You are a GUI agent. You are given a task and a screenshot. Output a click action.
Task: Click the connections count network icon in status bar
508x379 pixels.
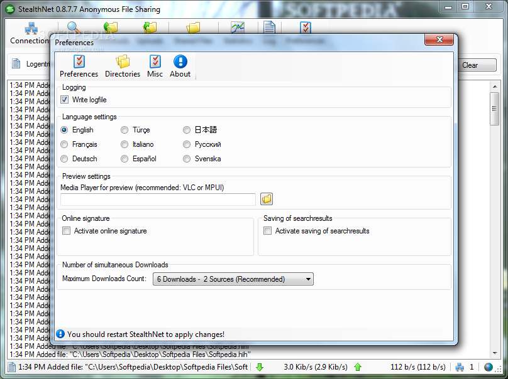coord(460,367)
